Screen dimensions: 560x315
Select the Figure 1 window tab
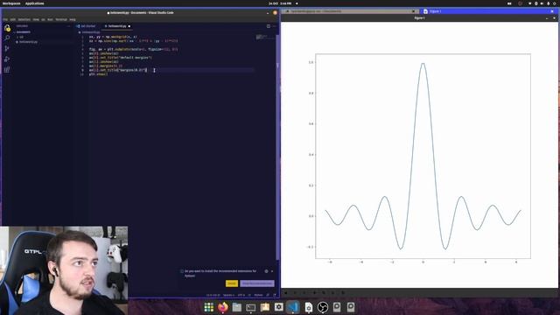[x=488, y=11]
